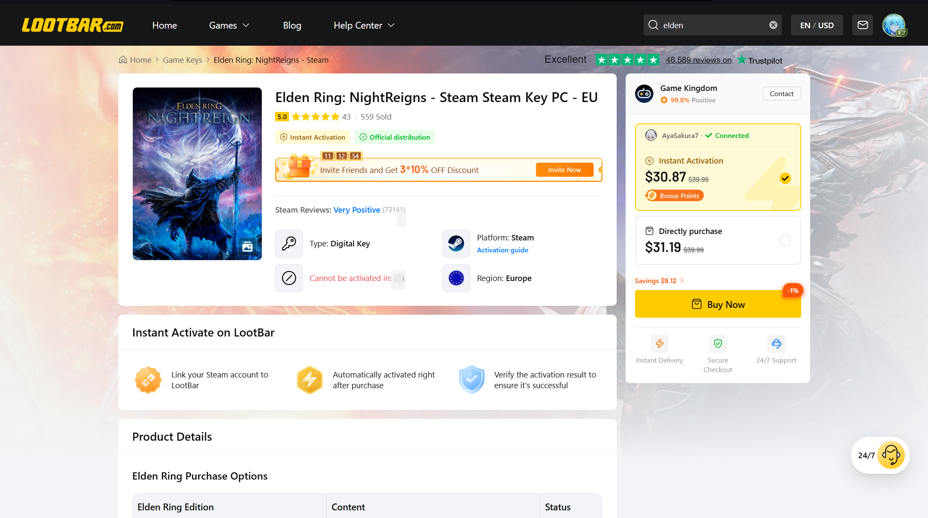The width and height of the screenshot is (928, 518).
Task: Click the Contact seller button
Action: (782, 94)
